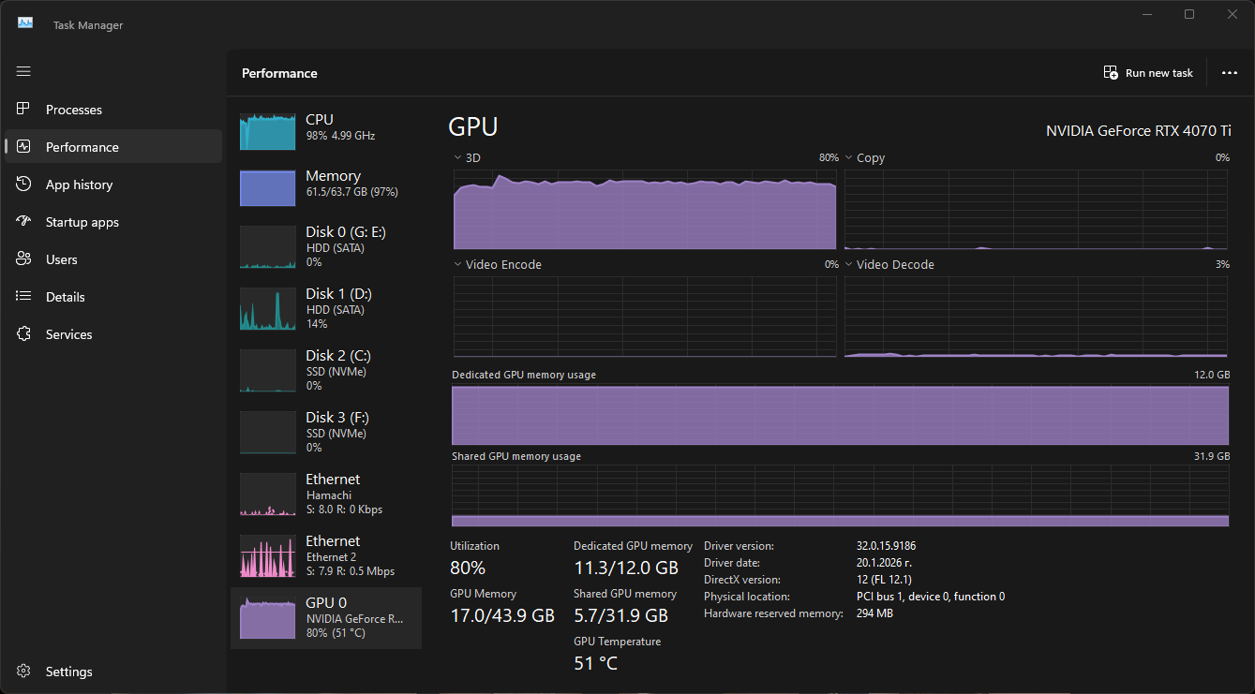Click the Dedicated GPU memory usage graph
1255x694 pixels.
840,415
